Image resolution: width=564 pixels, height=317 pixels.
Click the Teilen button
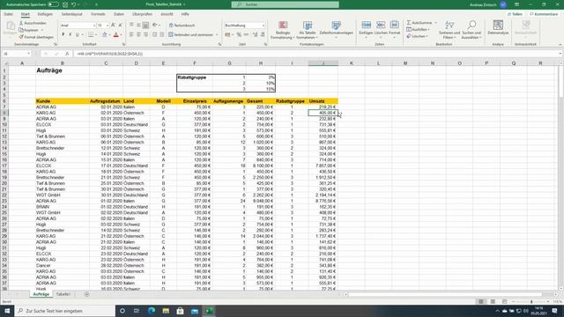click(x=515, y=14)
